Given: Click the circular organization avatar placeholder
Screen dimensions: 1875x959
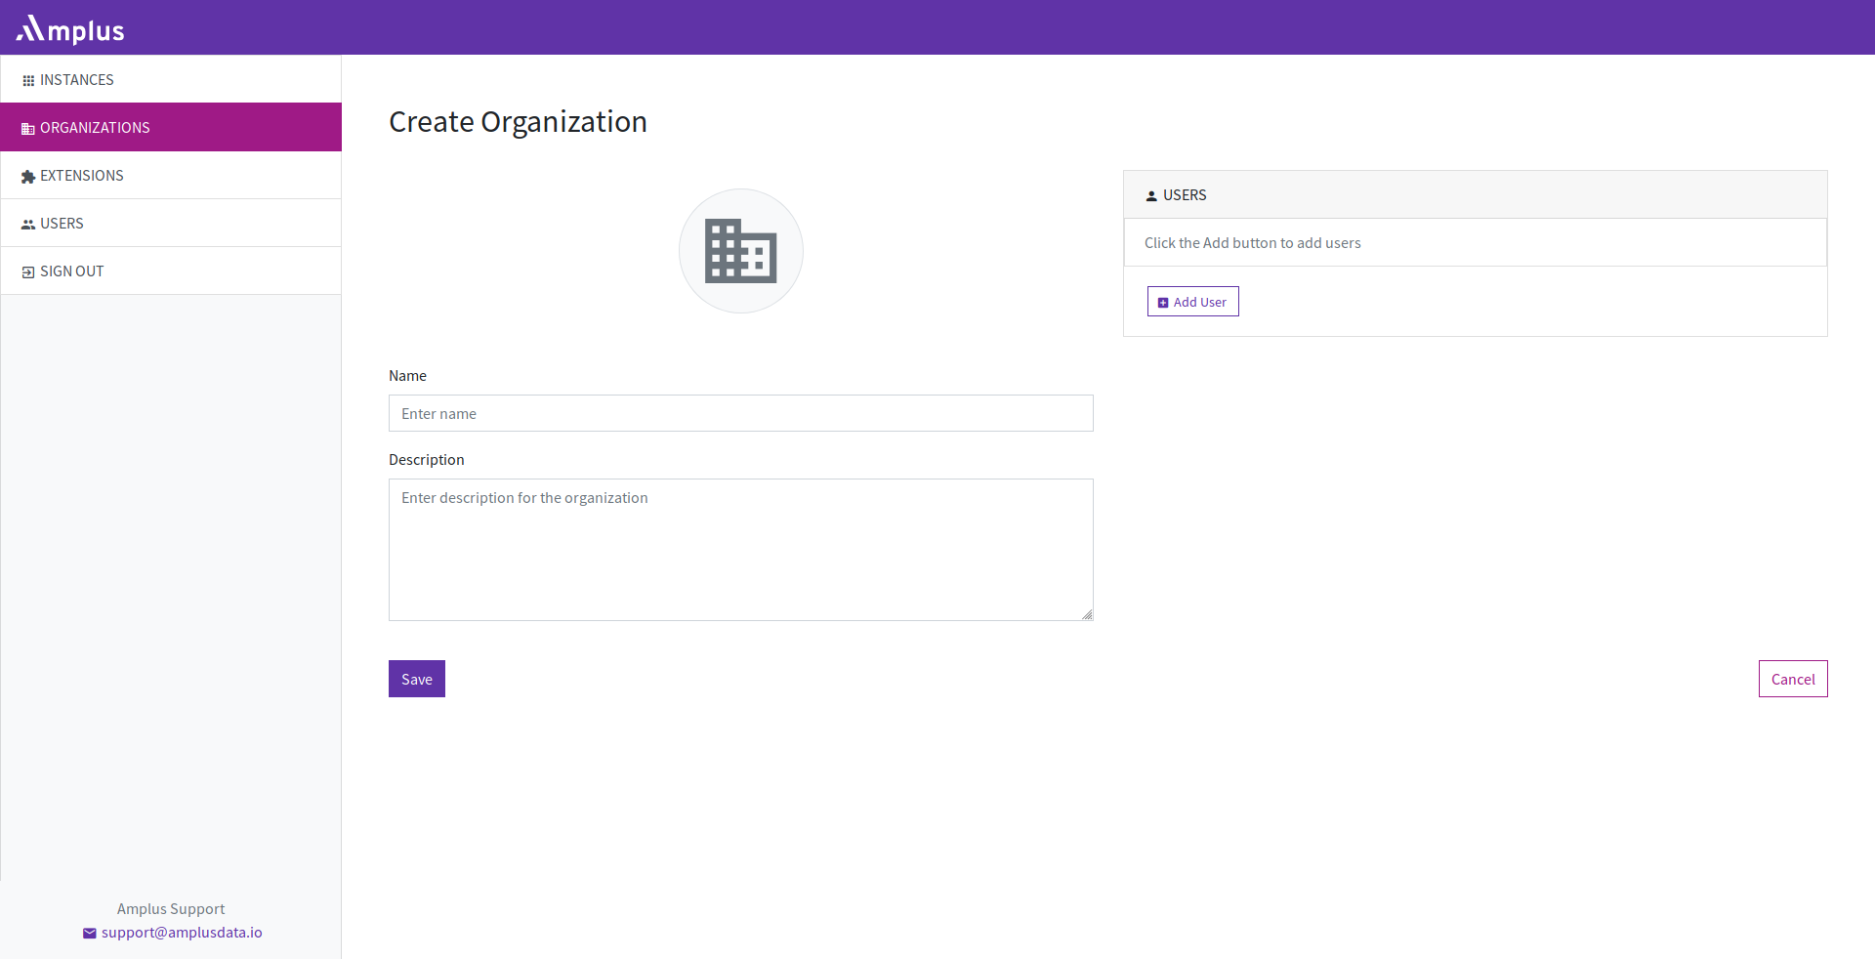Looking at the screenshot, I should tap(740, 251).
